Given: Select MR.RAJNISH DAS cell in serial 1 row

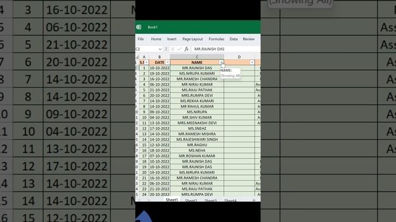Looking at the screenshot, I should (197, 68).
